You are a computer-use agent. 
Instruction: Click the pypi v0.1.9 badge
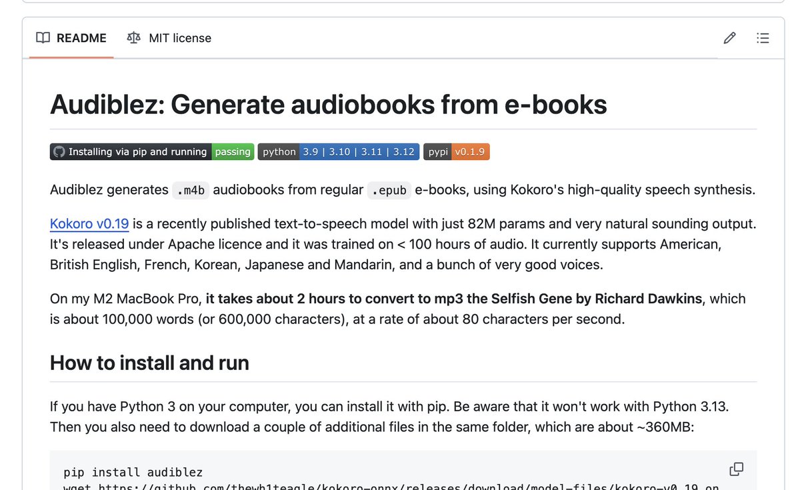pyautogui.click(x=457, y=152)
